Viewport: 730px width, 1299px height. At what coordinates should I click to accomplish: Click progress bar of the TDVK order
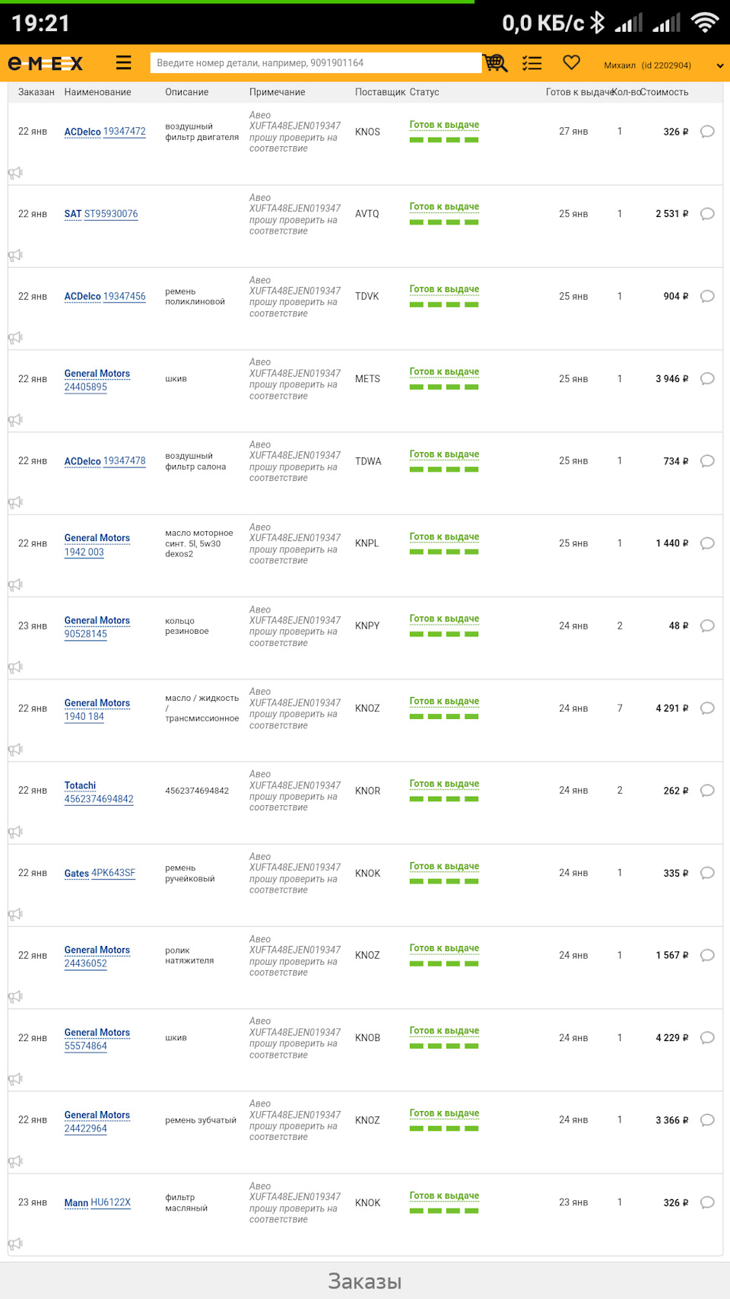444,304
